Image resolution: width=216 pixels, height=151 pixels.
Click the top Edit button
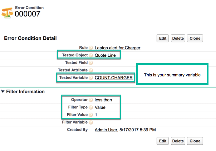point(163,38)
